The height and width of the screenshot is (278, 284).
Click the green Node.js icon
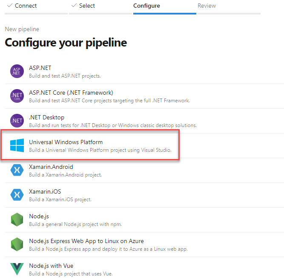pos(17,220)
